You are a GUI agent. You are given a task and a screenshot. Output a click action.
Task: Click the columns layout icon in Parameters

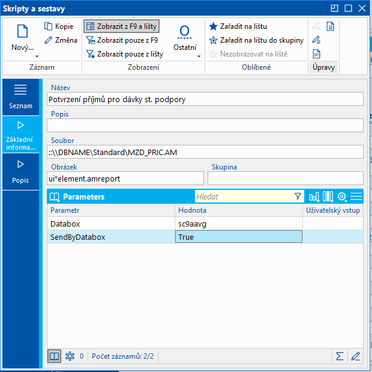[328, 197]
